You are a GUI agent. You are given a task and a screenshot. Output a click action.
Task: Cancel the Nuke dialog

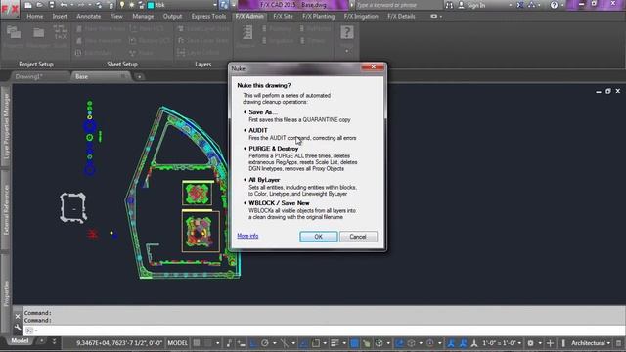358,237
